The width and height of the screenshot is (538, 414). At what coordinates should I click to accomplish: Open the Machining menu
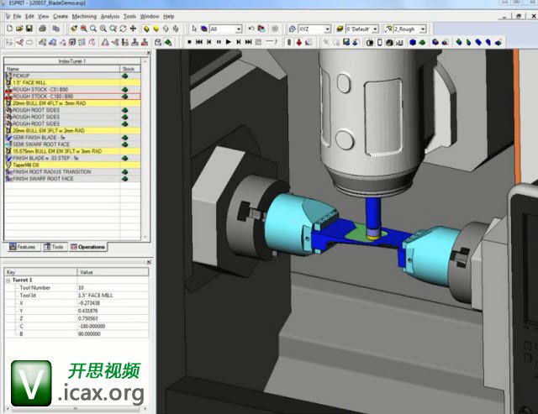(84, 16)
